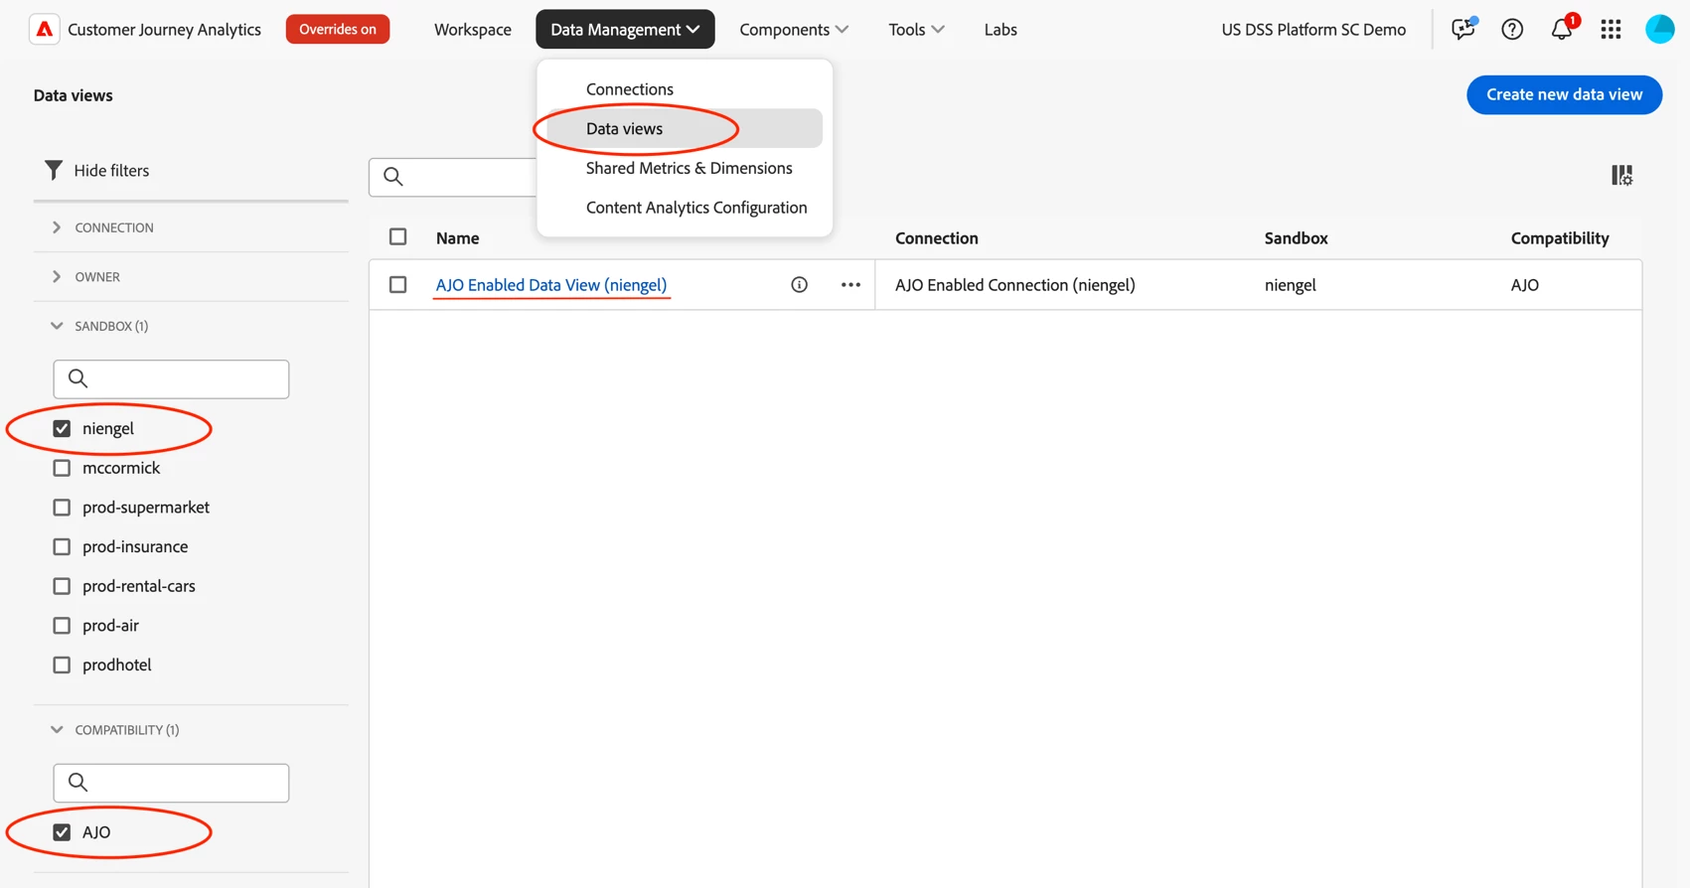This screenshot has height=888, width=1690.
Task: Open the column settings icon
Action: click(x=1621, y=176)
